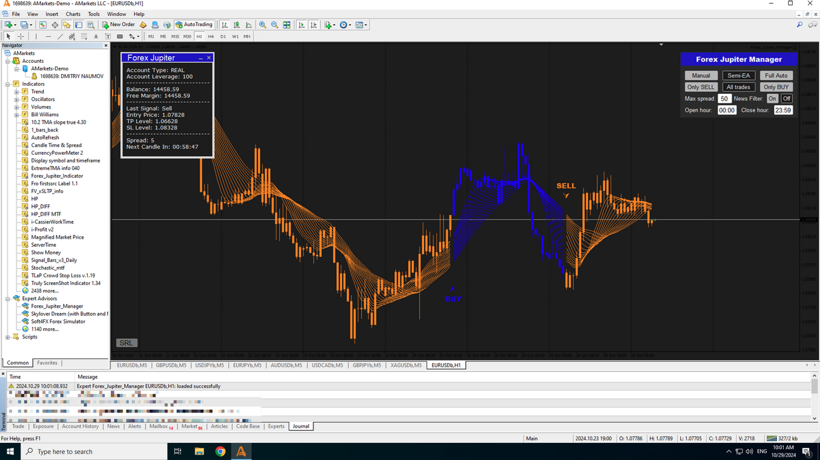Toggle the Data Window crosshair-circle icon
Screen dimensions: 820x460
[55, 25]
